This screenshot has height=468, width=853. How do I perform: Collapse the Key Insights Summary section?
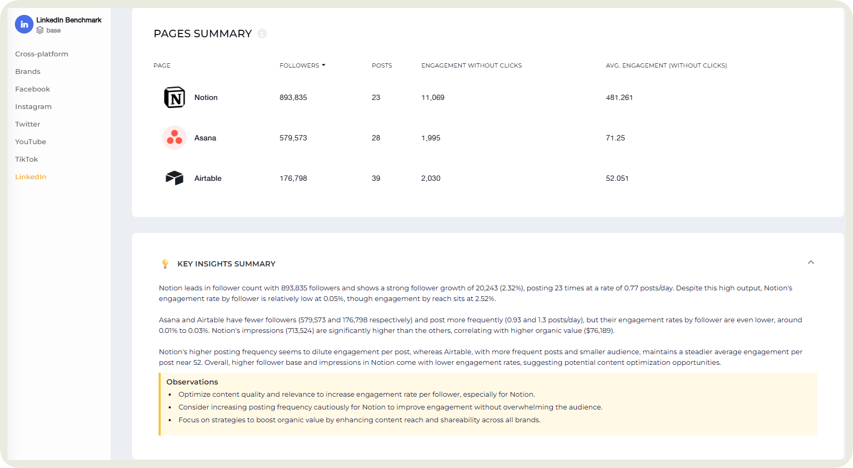pyautogui.click(x=811, y=262)
